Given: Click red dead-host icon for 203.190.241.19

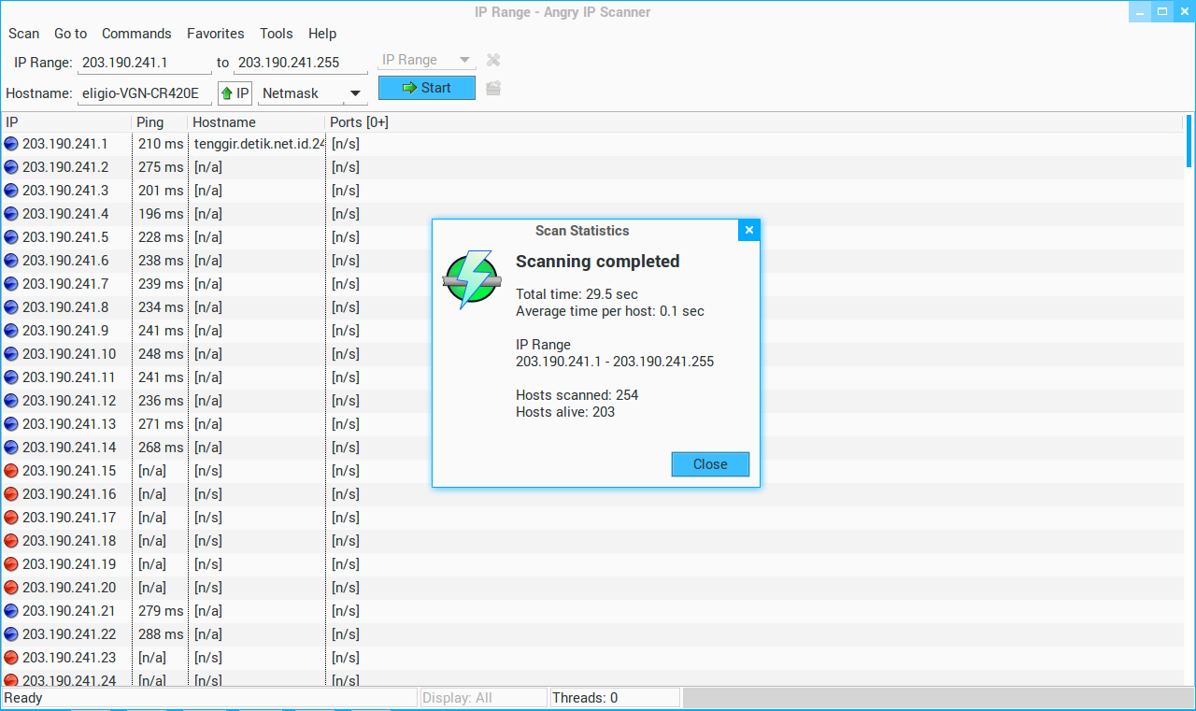Looking at the screenshot, I should click(11, 564).
